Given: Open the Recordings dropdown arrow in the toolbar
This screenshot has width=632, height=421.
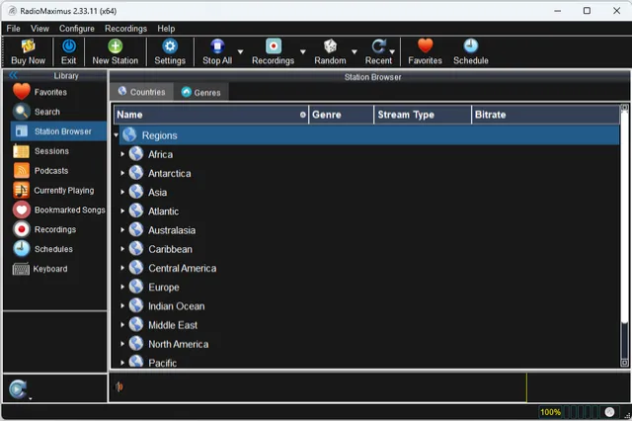Looking at the screenshot, I should (303, 51).
